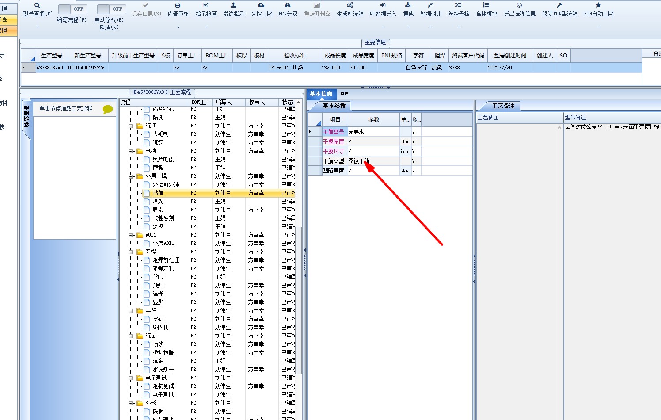Screen dimensions: 661x420
Task: Collapse the AOI1 folder node
Action: tap(131, 236)
